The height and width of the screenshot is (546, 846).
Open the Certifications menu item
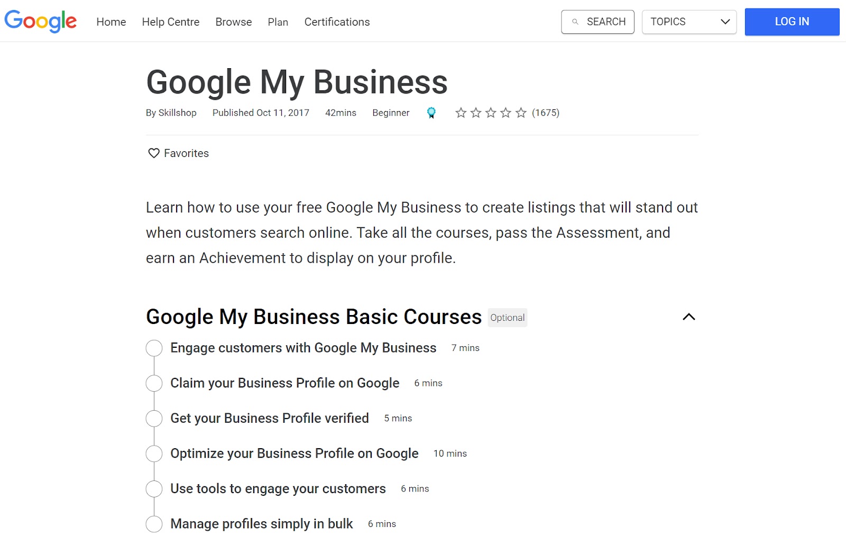pyautogui.click(x=336, y=22)
